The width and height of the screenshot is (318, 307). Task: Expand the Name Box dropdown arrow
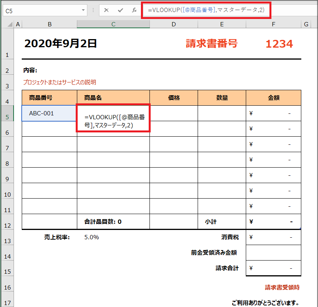click(x=83, y=10)
